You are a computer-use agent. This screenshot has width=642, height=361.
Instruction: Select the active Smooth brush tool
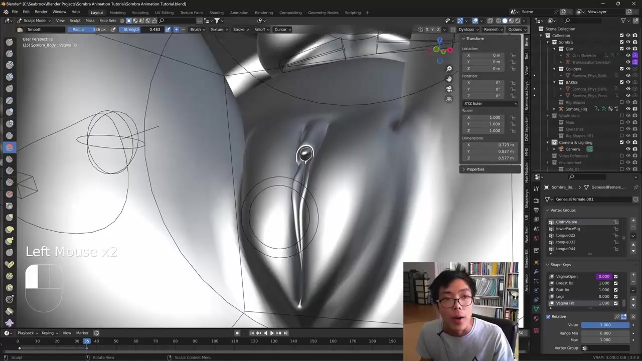coord(9,147)
